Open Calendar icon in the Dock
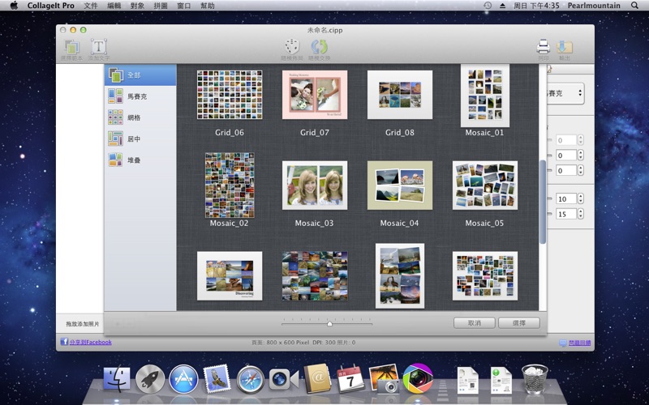Image resolution: width=649 pixels, height=405 pixels. (350, 379)
